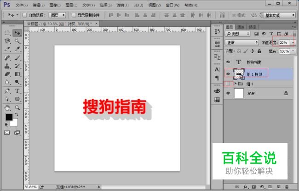
Task: Create a new layer
Action: tap(278, 186)
